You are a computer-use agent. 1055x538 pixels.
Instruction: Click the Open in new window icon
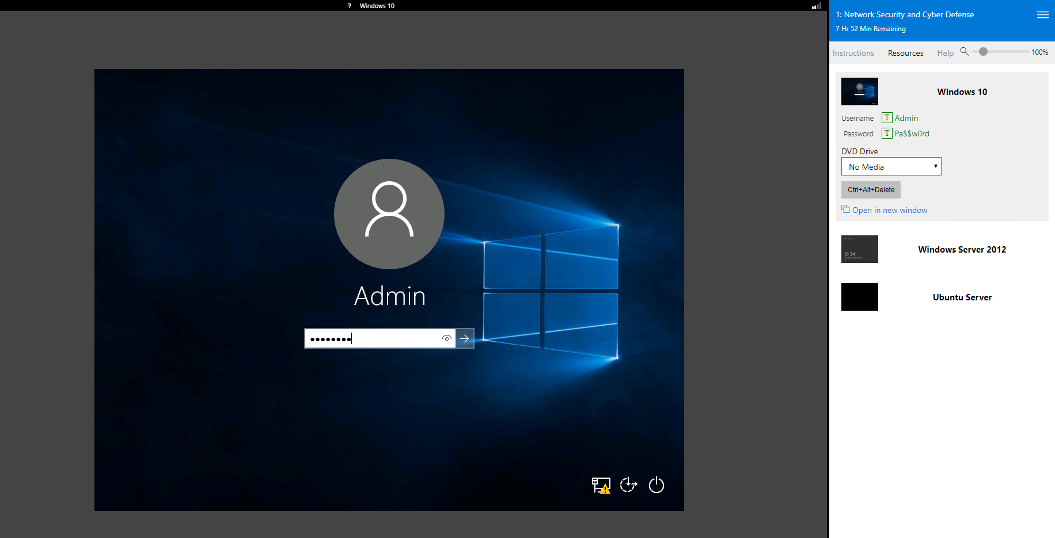click(845, 209)
